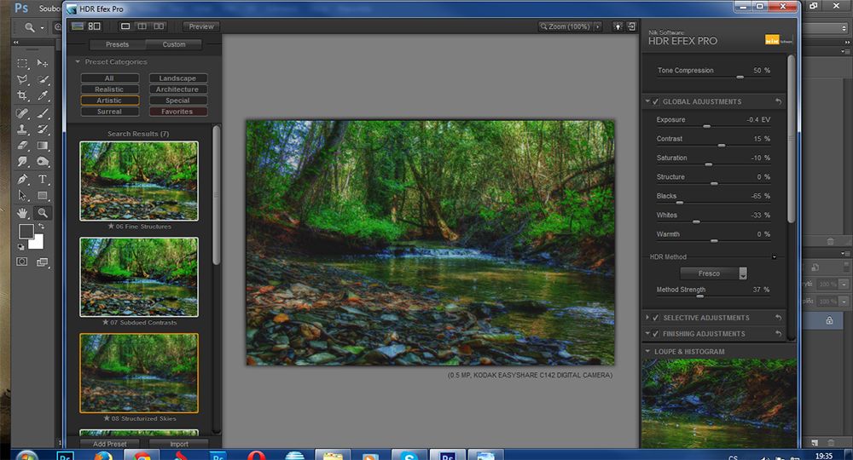Select the Hand tool
Screen dimensions: 853x460
(x=23, y=212)
